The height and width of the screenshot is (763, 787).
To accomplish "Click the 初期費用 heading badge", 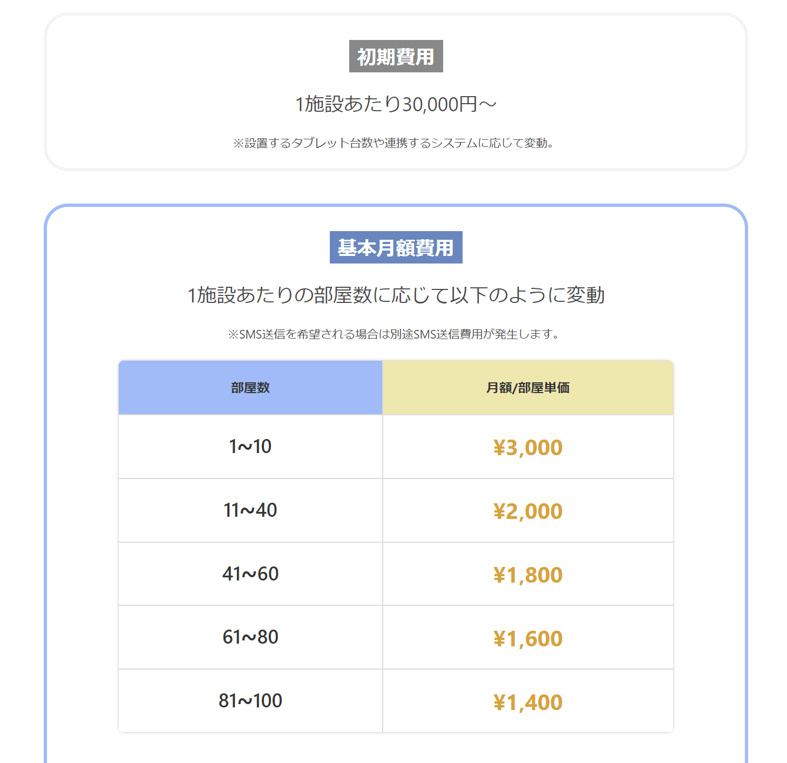I will point(396,56).
